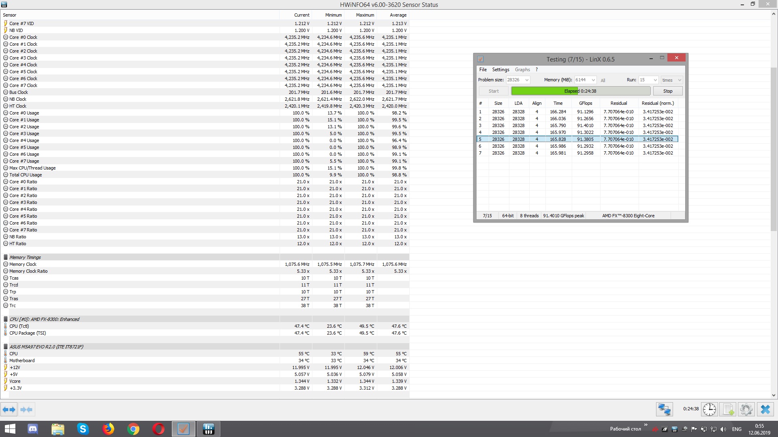778x437 pixels.
Task: Open the Run count dropdown
Action: (x=655, y=80)
